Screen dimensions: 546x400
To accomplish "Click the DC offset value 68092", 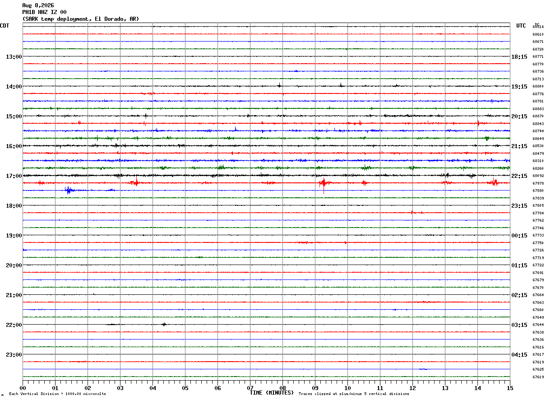I will pos(538,176).
